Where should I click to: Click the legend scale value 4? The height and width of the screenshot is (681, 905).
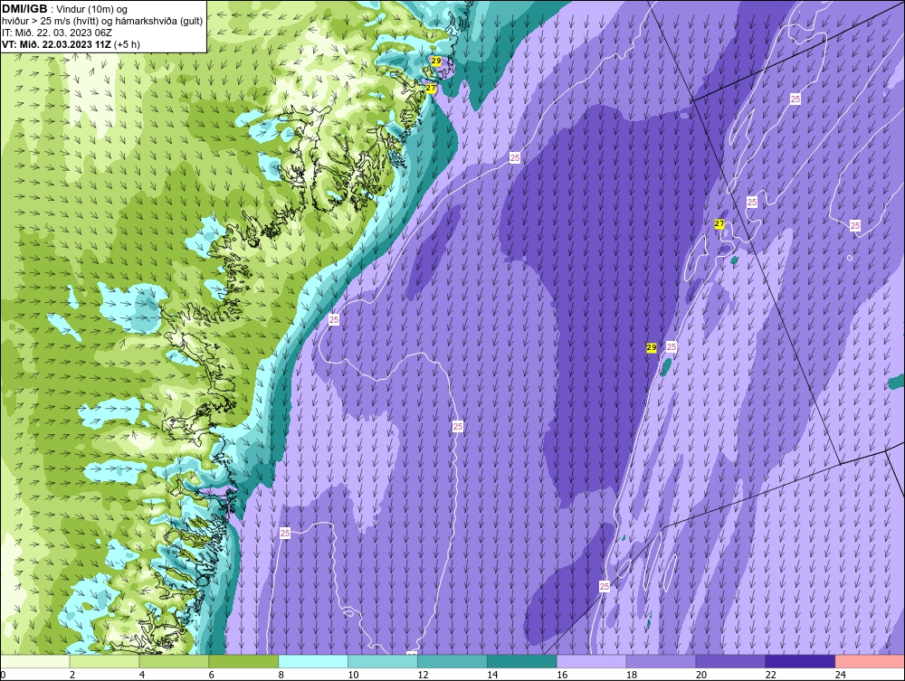pyautogui.click(x=142, y=675)
